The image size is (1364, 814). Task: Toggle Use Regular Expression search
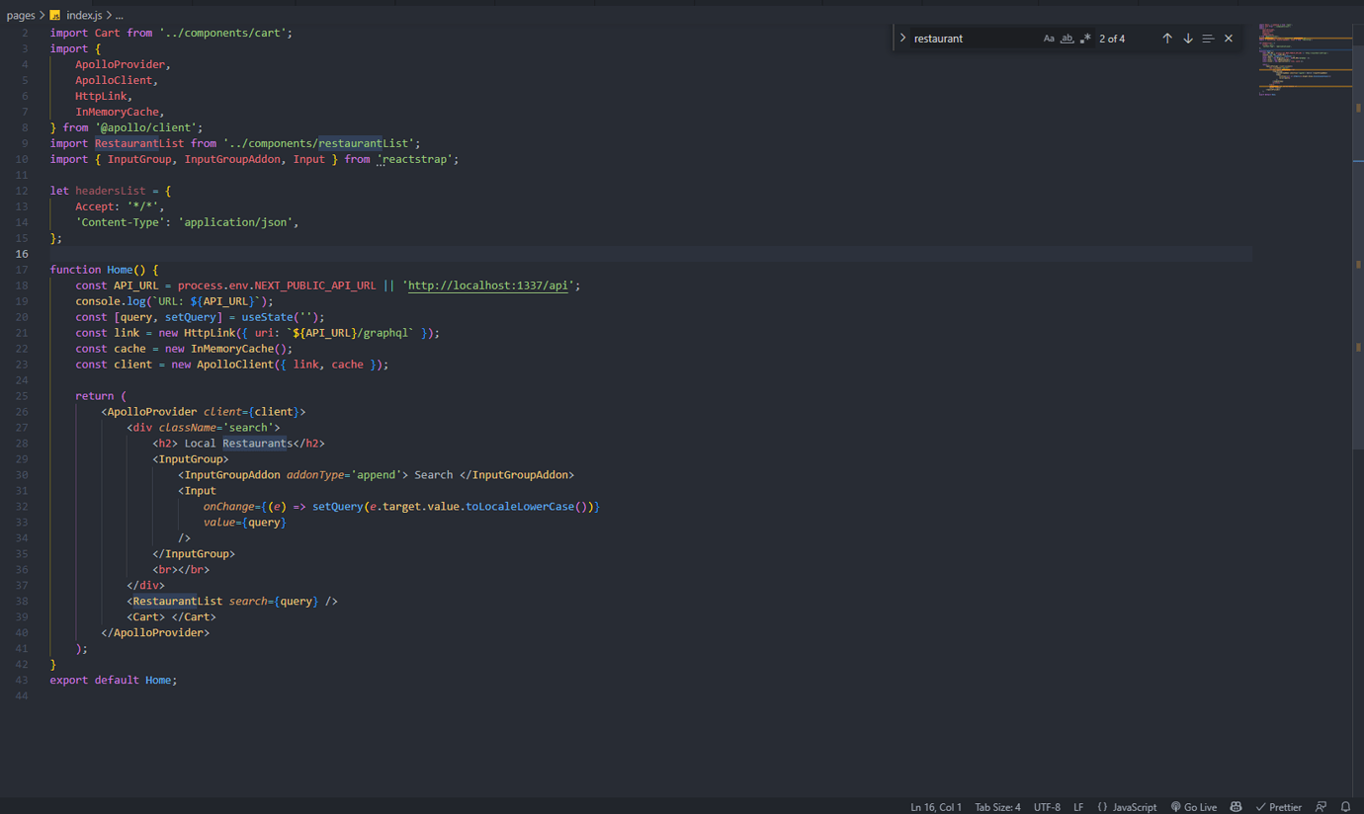[1085, 39]
